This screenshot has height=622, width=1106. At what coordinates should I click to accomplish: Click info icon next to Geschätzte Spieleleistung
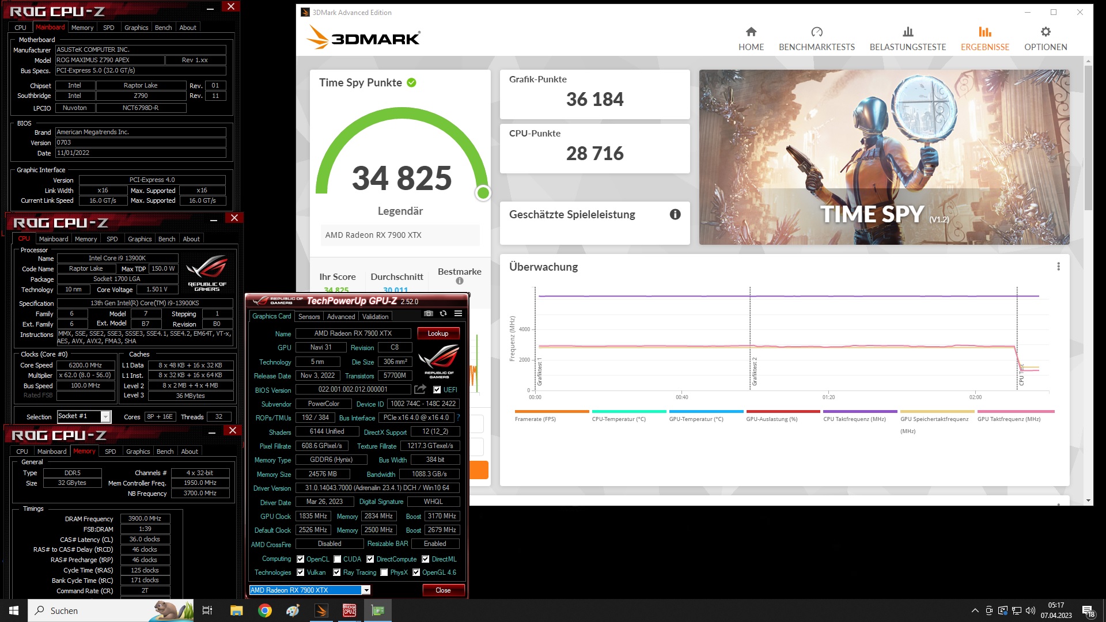pyautogui.click(x=675, y=214)
